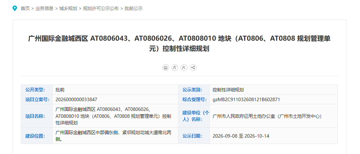360x154 pixels.
Task: Click the 批前 value cell
Action: click(115, 90)
